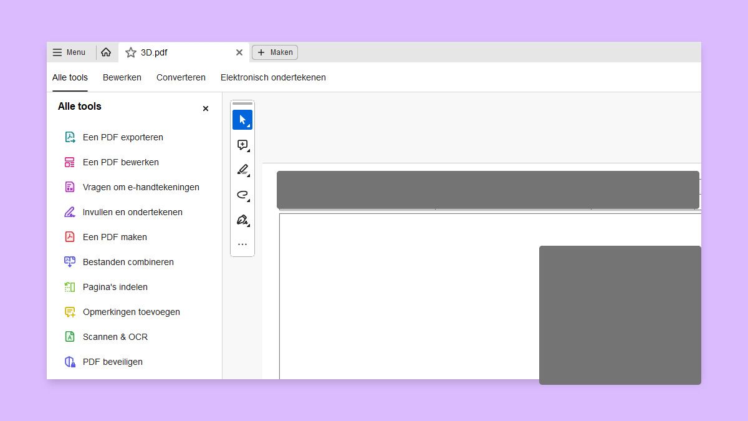Open PDF beveiligen text
Screen dimensions: 748x421
113,362
